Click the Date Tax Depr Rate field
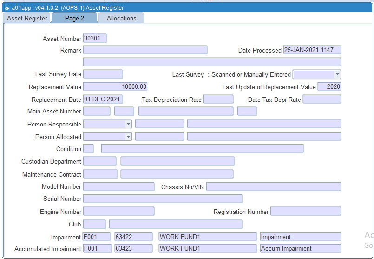This screenshot has width=374, height=259. click(x=322, y=100)
